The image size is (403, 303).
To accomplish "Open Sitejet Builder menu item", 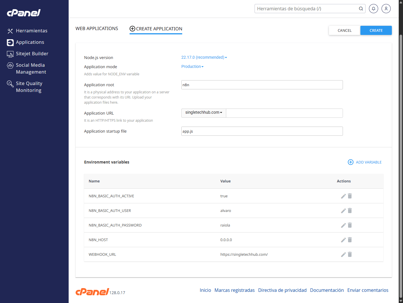I will coord(32,54).
